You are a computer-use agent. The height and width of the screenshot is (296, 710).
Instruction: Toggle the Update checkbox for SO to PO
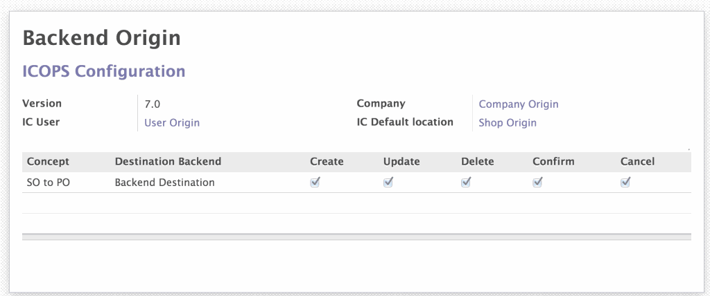click(388, 183)
